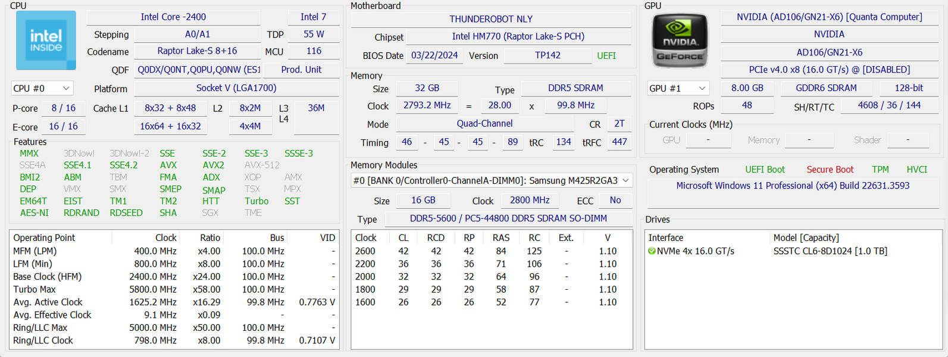Click module size 16 GB value

(x=423, y=201)
